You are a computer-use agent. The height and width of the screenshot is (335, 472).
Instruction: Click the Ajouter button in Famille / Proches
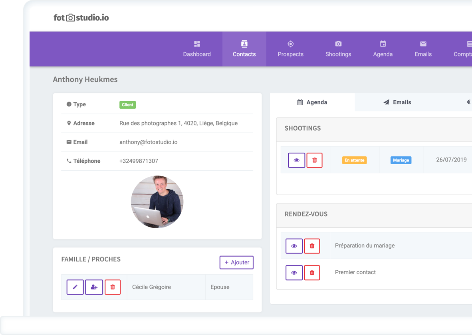(236, 262)
